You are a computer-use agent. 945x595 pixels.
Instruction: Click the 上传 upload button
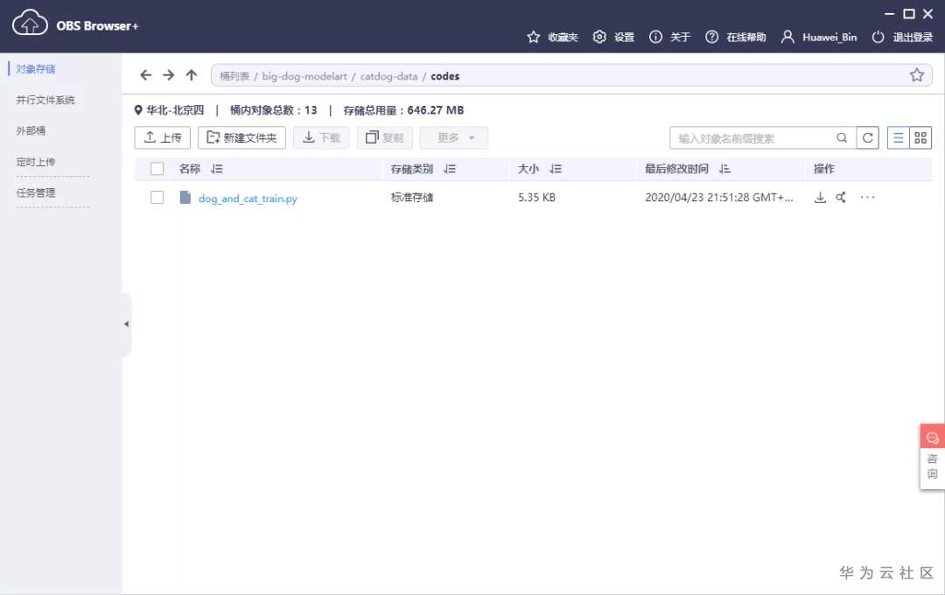[162, 137]
